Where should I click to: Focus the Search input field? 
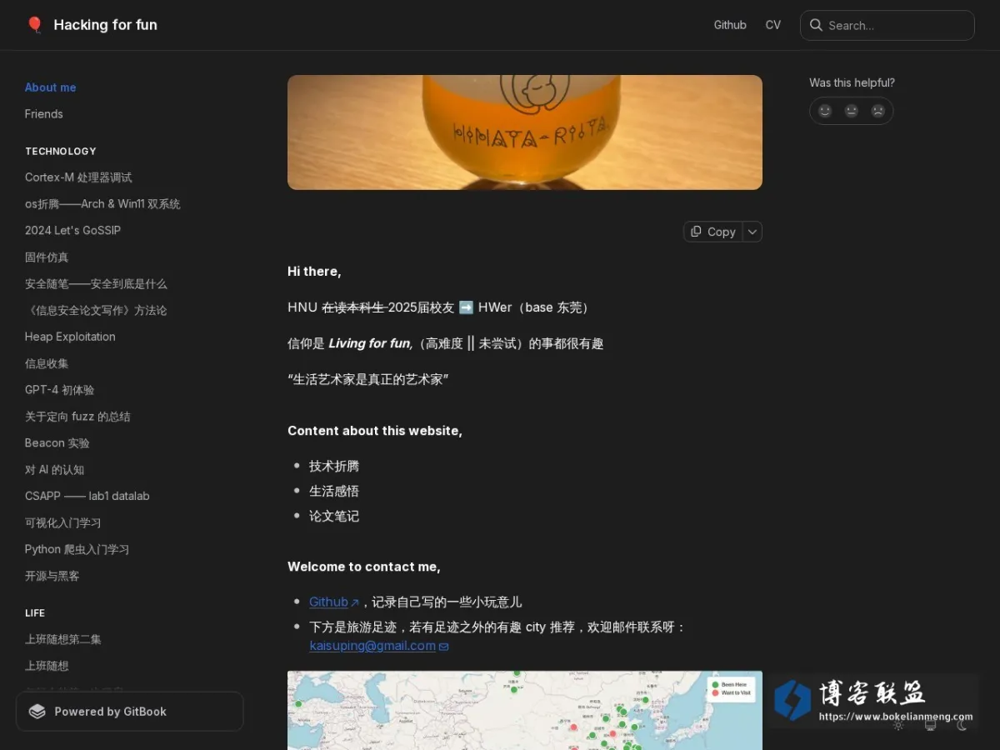[x=887, y=25]
